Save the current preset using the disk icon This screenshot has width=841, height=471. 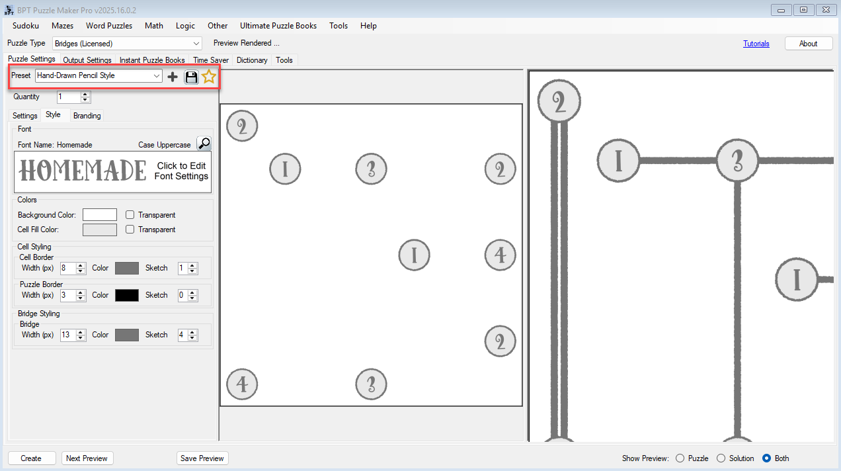tap(191, 75)
